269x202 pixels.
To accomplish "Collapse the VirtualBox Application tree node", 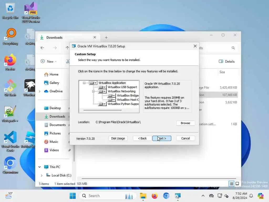I will 84,83.
